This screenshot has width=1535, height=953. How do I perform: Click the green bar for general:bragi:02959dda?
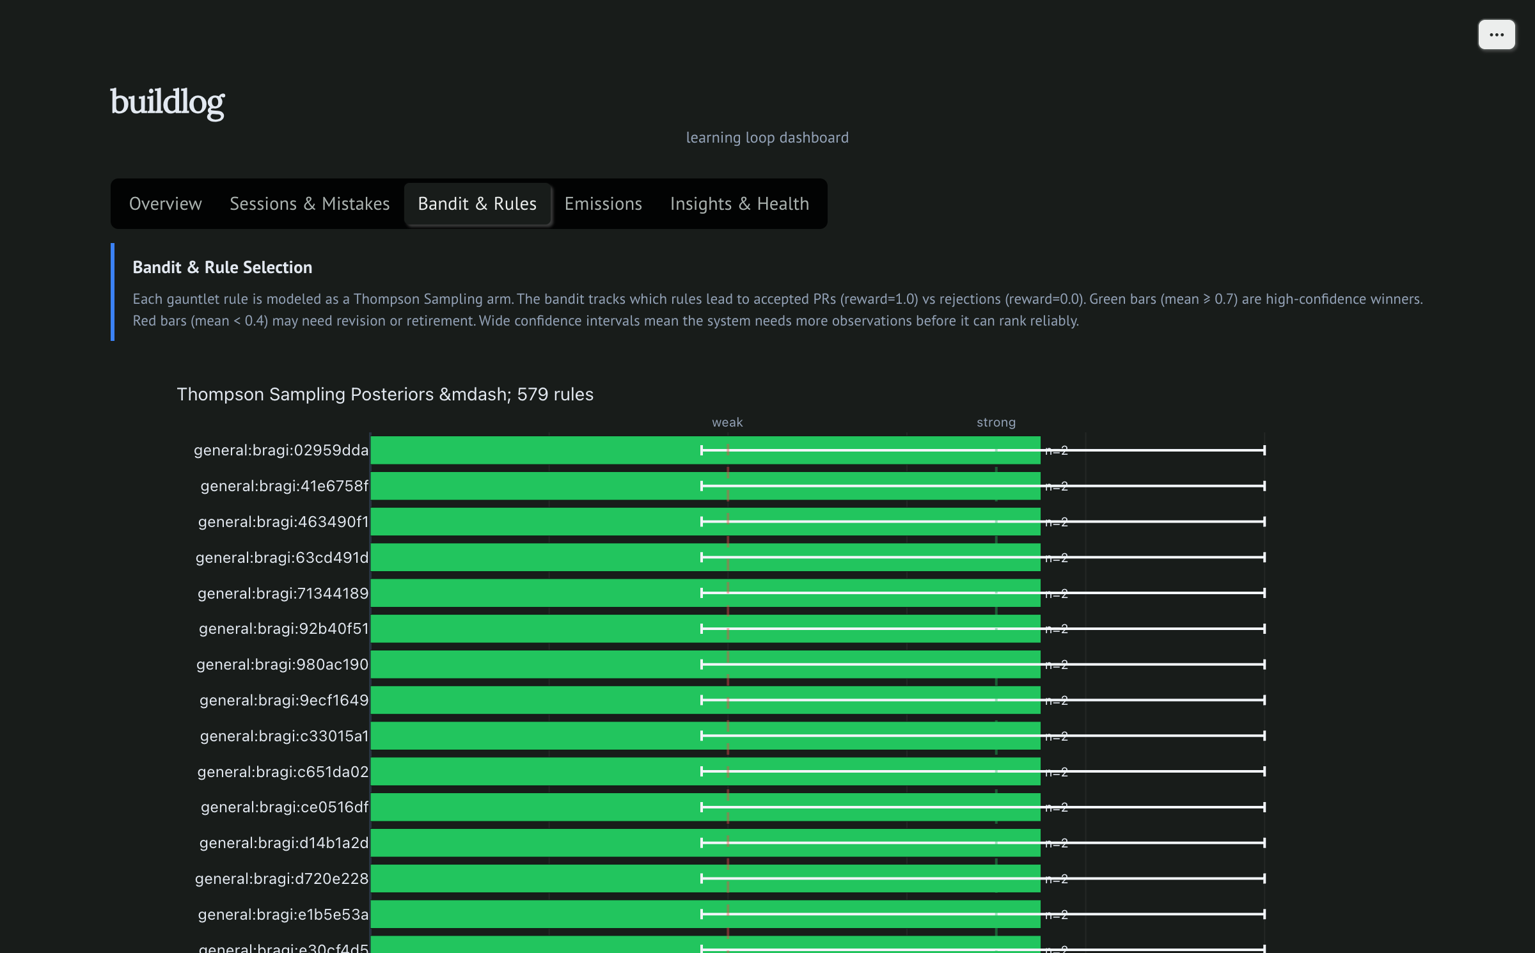pos(537,450)
